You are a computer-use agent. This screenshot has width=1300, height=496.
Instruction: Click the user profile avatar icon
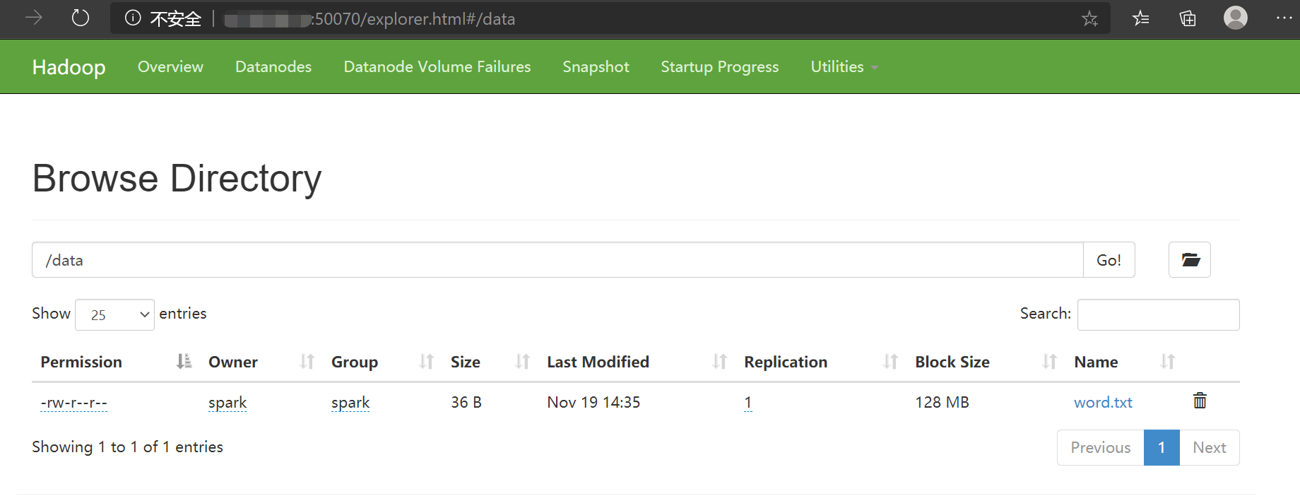coord(1235,18)
